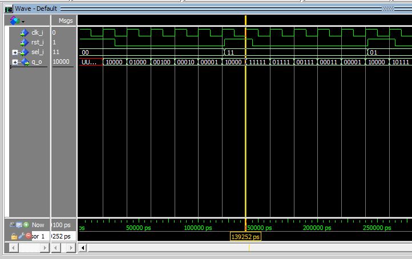Click the Msgs column header
412x259 pixels.
coord(66,20)
